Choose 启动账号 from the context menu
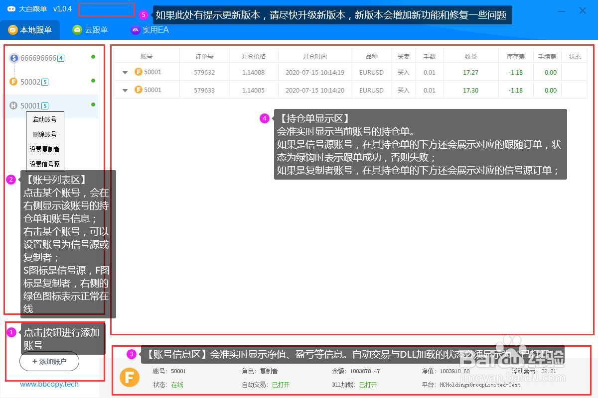 click(45, 119)
